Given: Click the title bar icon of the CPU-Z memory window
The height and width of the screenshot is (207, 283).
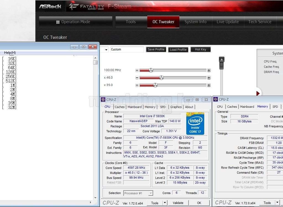Looking at the screenshot, I should click(x=216, y=99).
